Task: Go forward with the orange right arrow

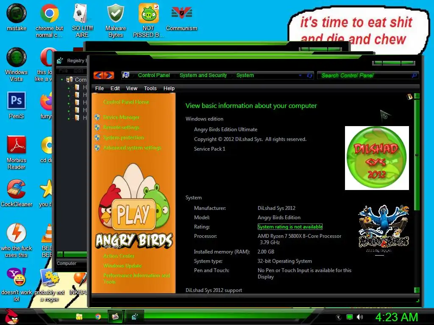Action: (x=109, y=75)
